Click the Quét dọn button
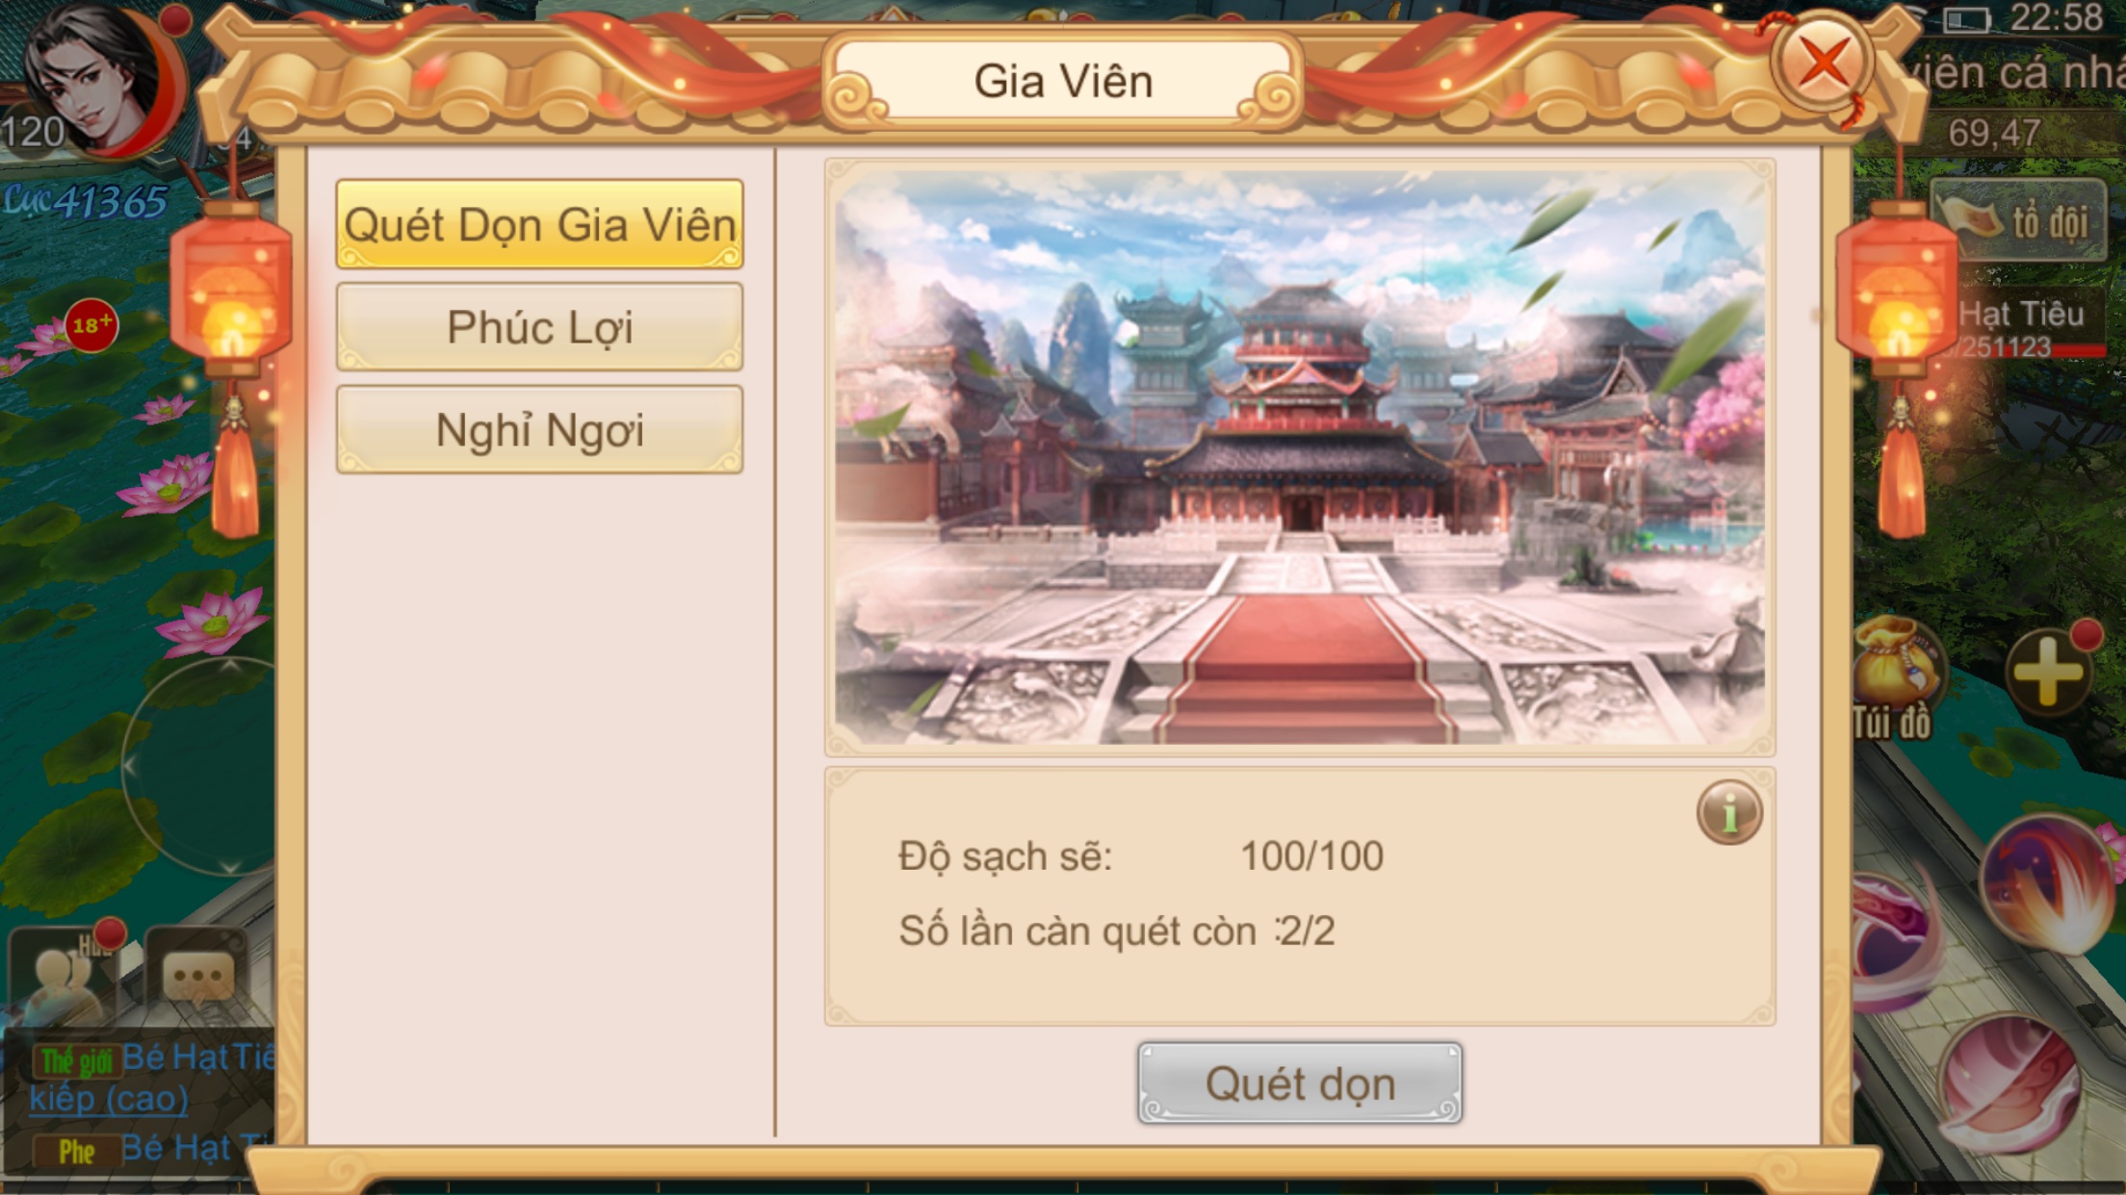 (1300, 1083)
